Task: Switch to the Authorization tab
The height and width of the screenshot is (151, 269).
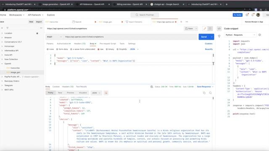Action: 63,44
